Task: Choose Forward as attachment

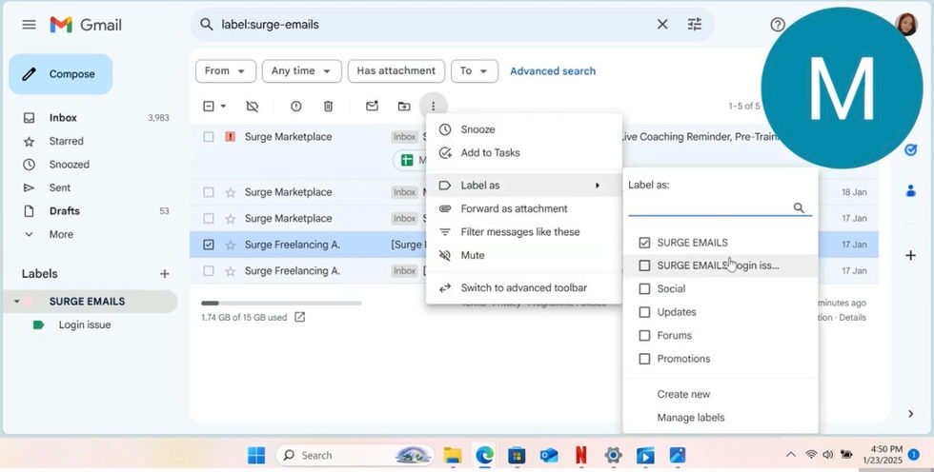Action: tap(523, 208)
